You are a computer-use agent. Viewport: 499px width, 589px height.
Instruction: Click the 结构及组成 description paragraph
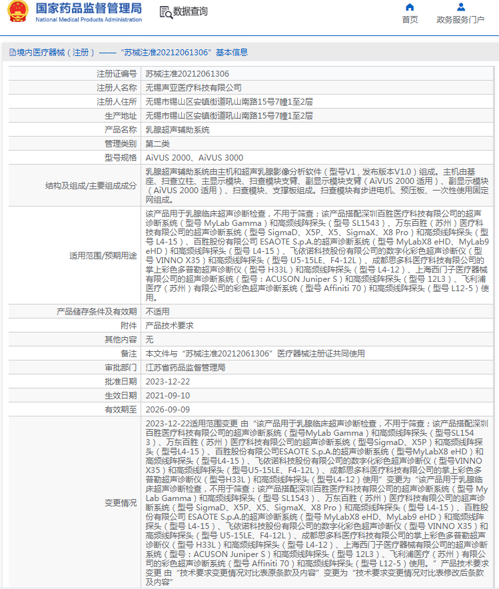coord(317,186)
